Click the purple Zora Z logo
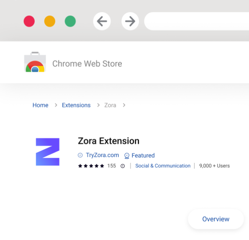249x240 pixels. (48, 152)
